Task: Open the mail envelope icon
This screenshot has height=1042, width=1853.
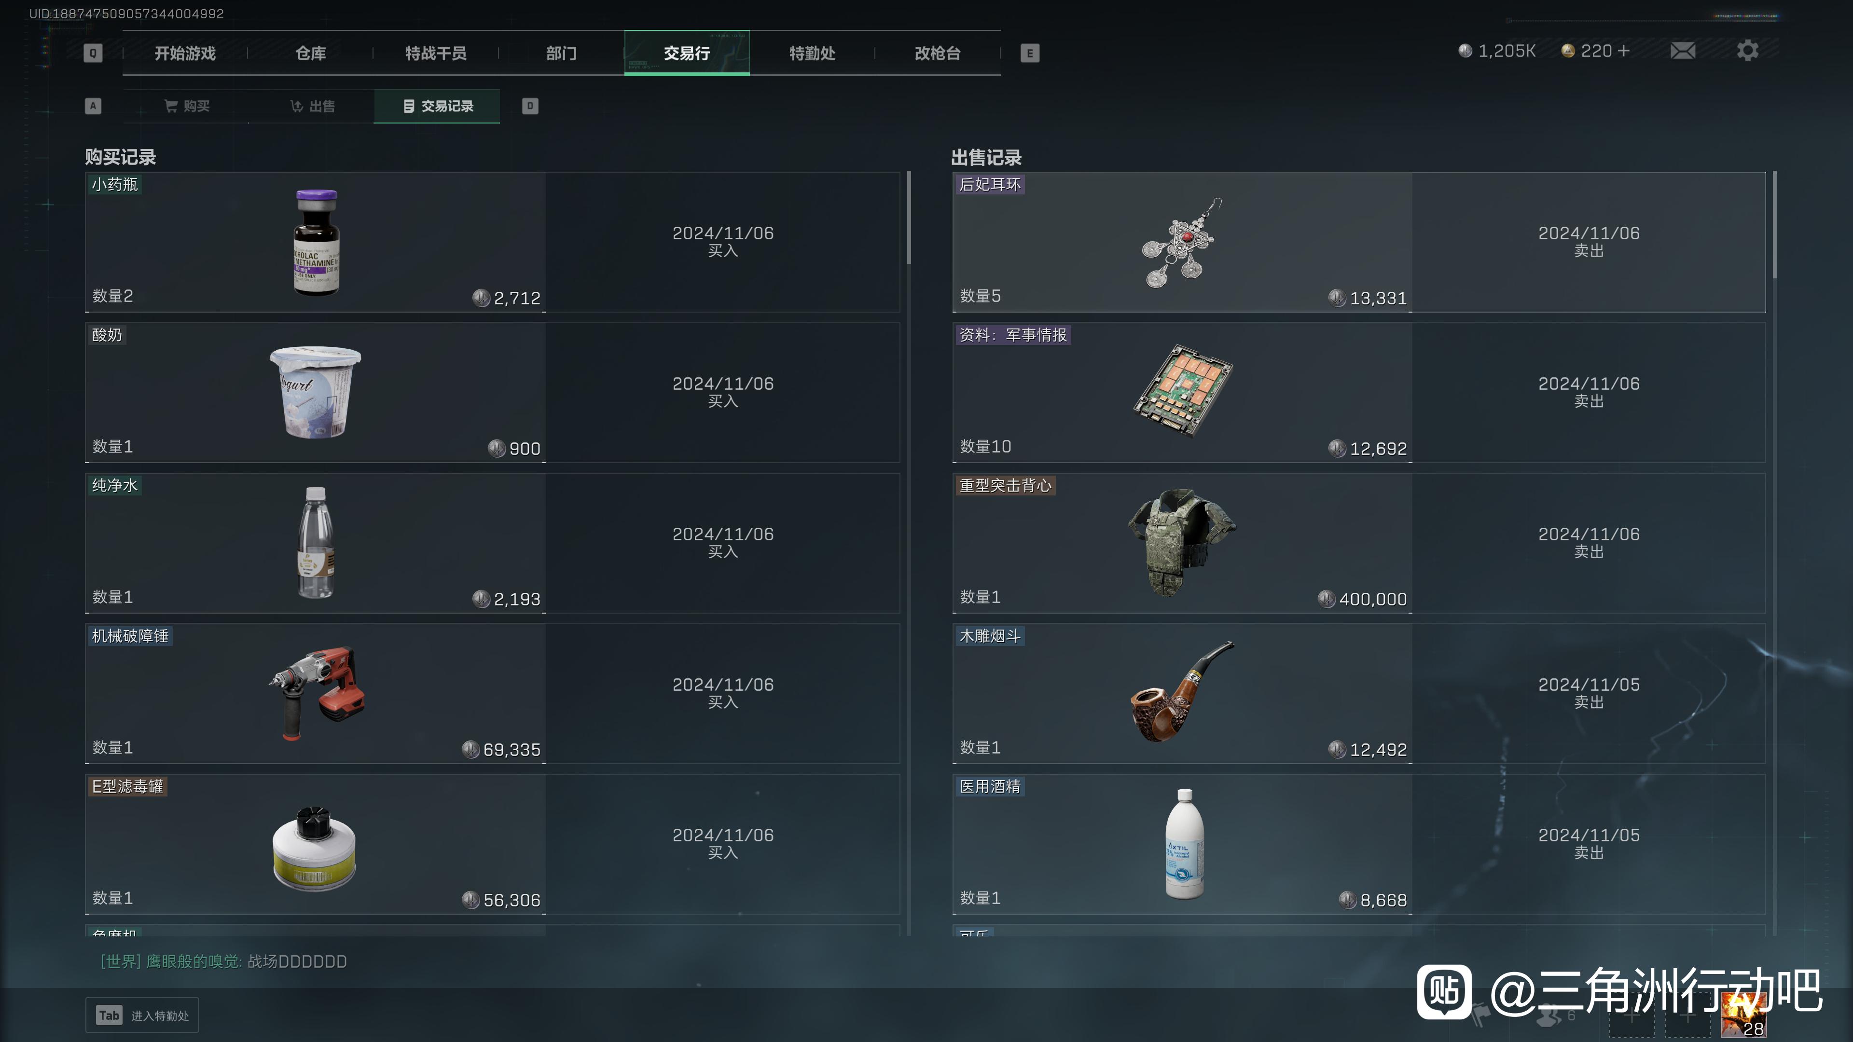Action: point(1683,51)
